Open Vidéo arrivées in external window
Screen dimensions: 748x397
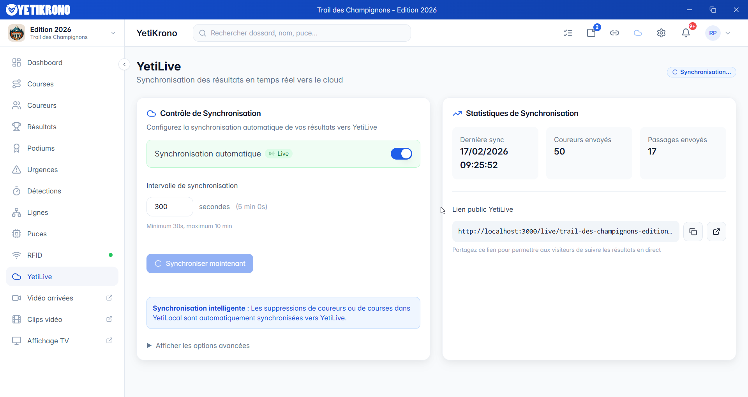click(x=50, y=298)
